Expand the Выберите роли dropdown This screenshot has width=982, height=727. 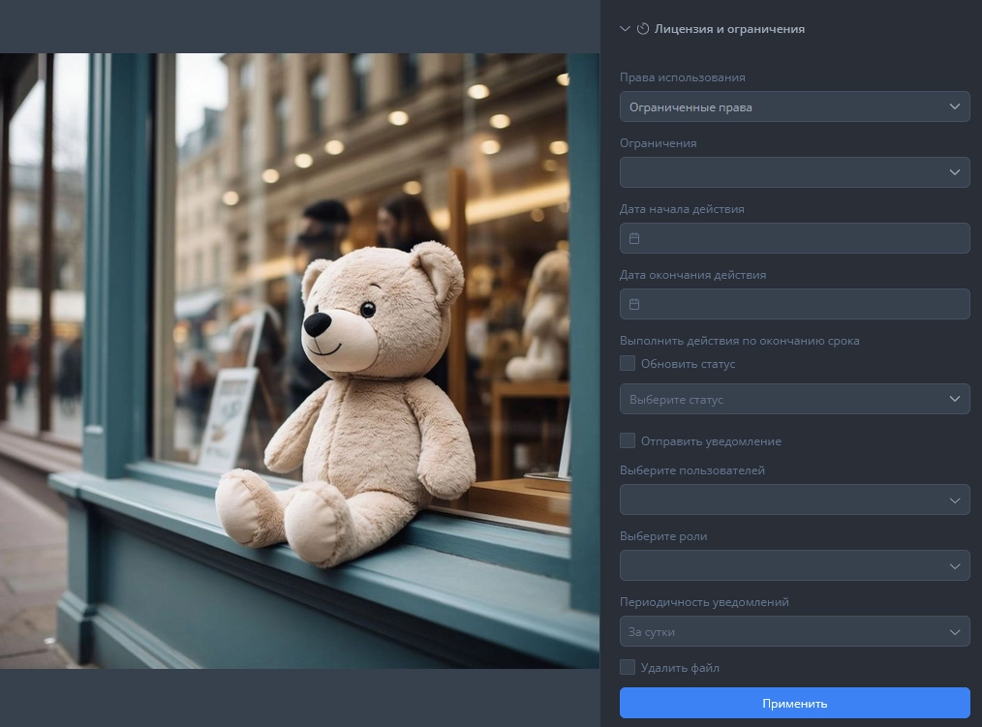(x=794, y=565)
